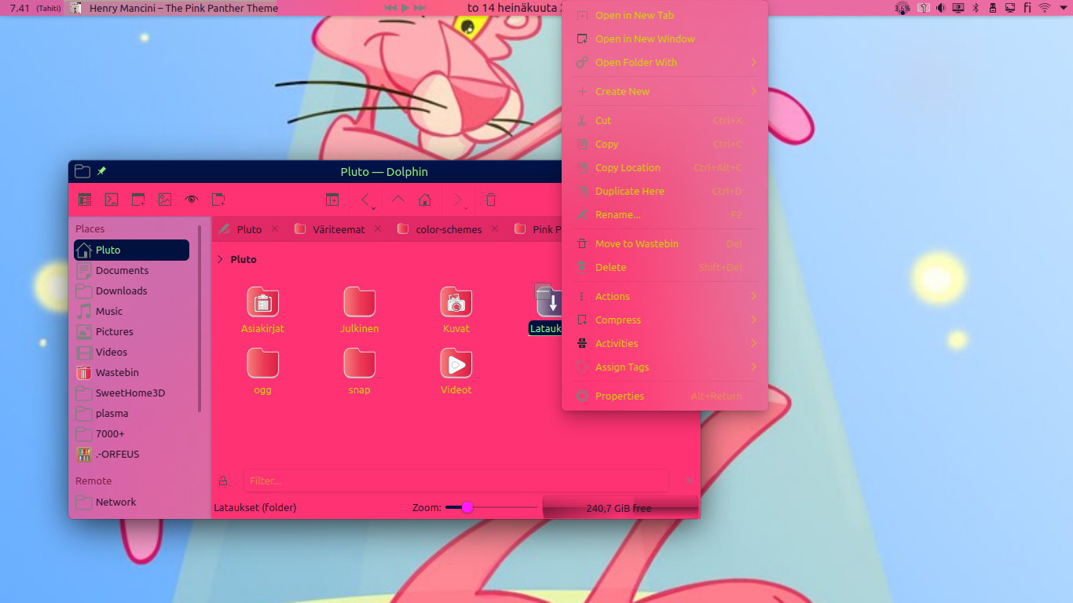This screenshot has width=1073, height=603.
Task: Select Cut from context menu
Action: click(665, 121)
